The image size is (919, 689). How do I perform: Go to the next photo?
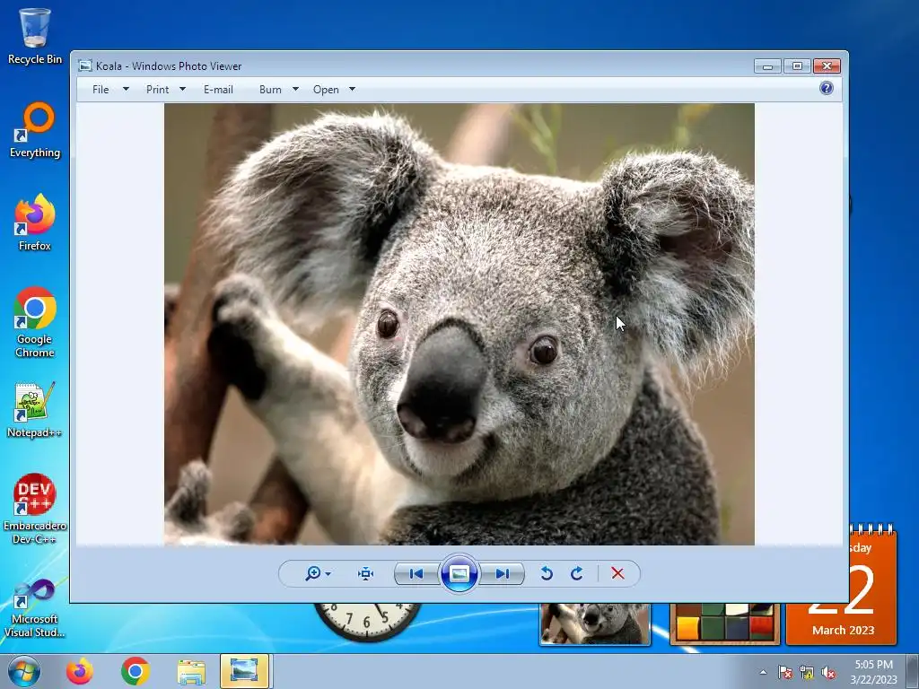click(x=503, y=574)
